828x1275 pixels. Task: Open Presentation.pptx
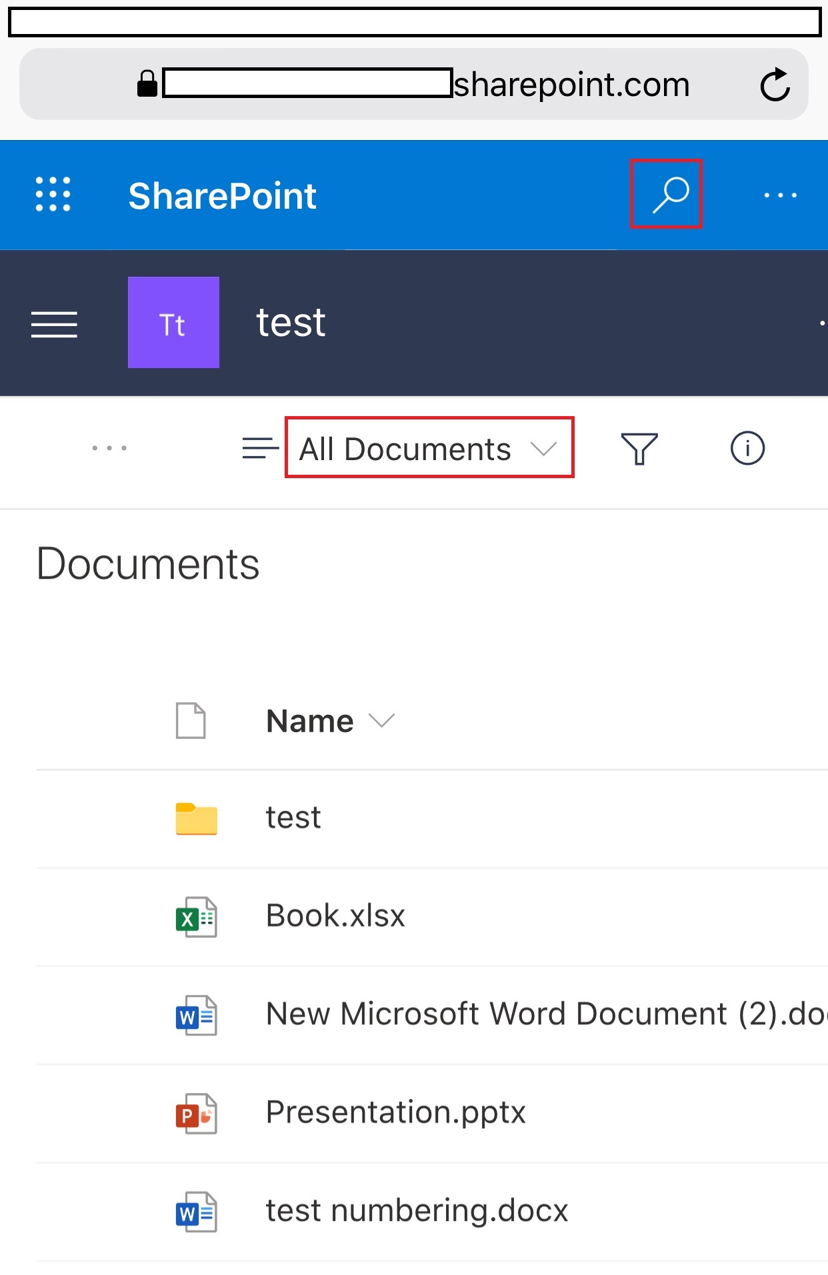(x=396, y=1112)
